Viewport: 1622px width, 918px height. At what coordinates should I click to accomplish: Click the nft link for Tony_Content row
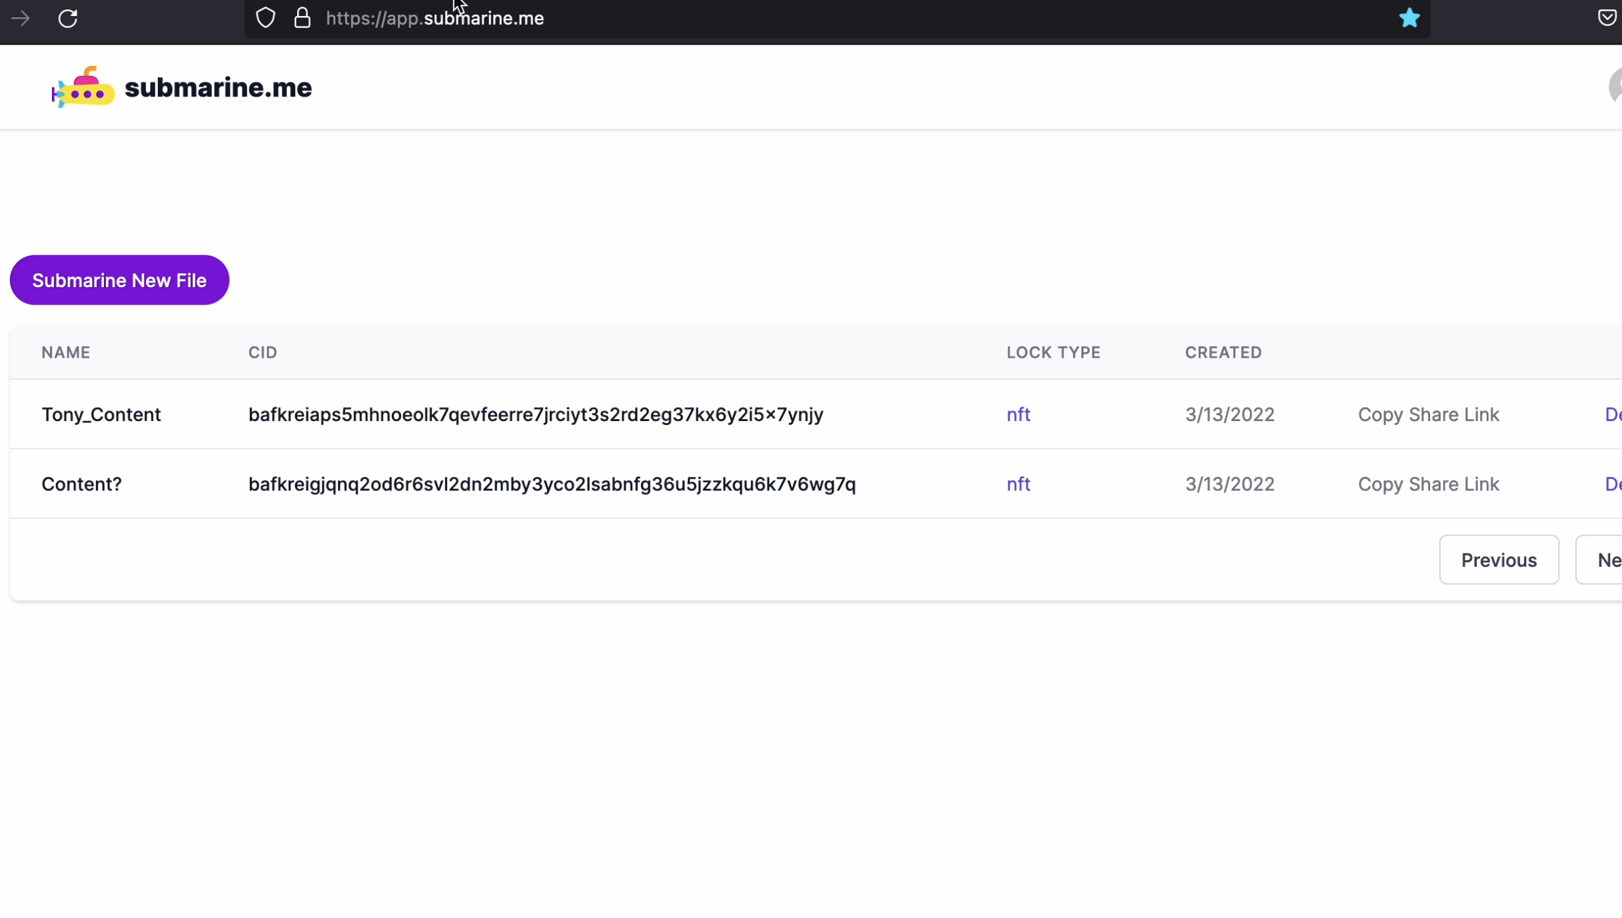(x=1018, y=414)
